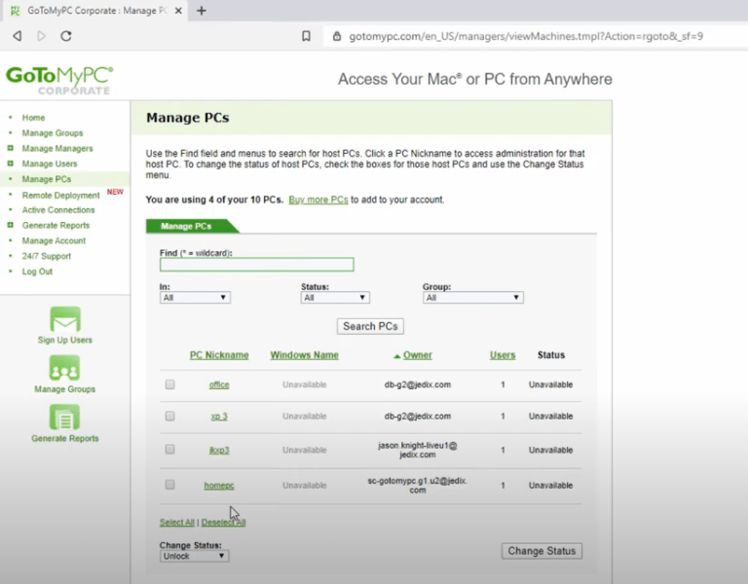Follow the Buy more PCs link
748x584 pixels.
(318, 200)
